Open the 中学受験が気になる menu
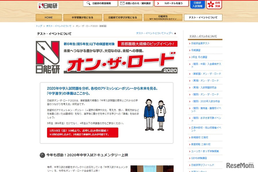 click(x=83, y=17)
